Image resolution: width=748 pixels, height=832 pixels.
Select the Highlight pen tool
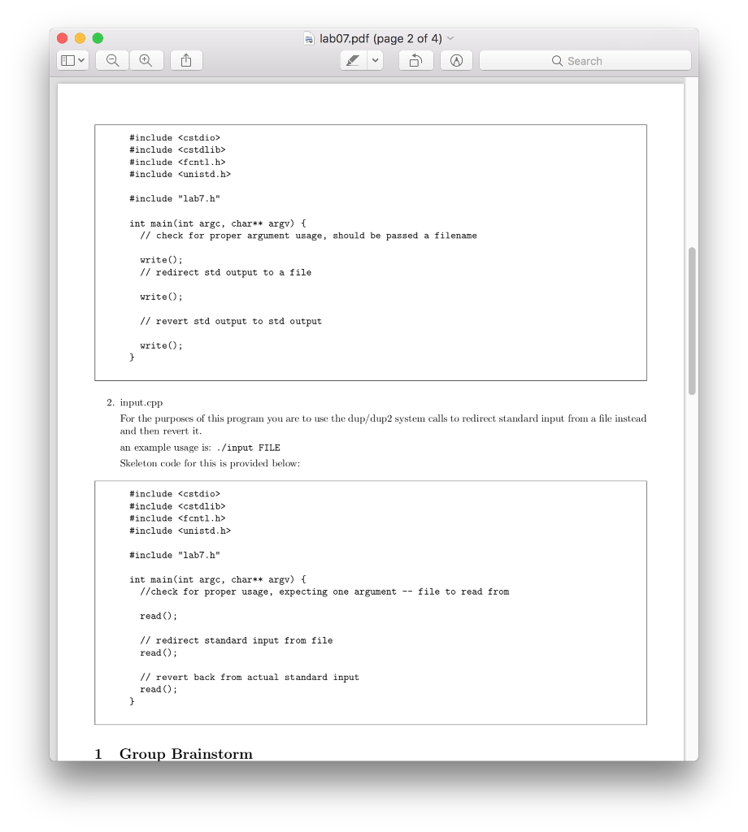pos(354,59)
